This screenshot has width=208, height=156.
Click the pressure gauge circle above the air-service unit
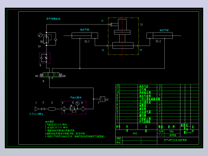pyautogui.click(x=78, y=104)
